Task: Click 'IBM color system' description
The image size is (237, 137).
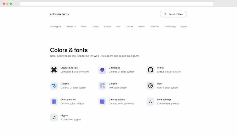Action: click(x=118, y=88)
